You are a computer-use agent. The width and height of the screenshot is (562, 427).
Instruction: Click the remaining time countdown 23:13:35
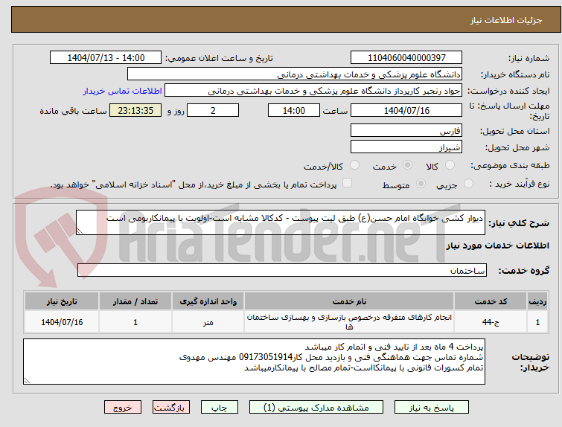click(x=135, y=110)
